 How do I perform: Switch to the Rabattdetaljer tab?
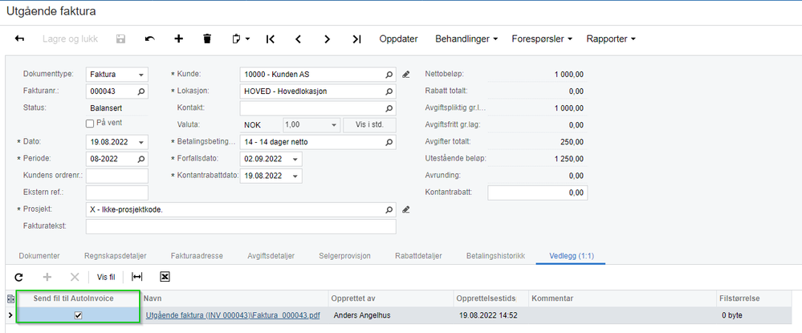[418, 256]
